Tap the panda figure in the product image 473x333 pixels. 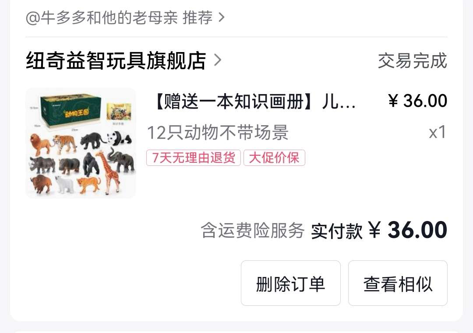tap(120, 138)
